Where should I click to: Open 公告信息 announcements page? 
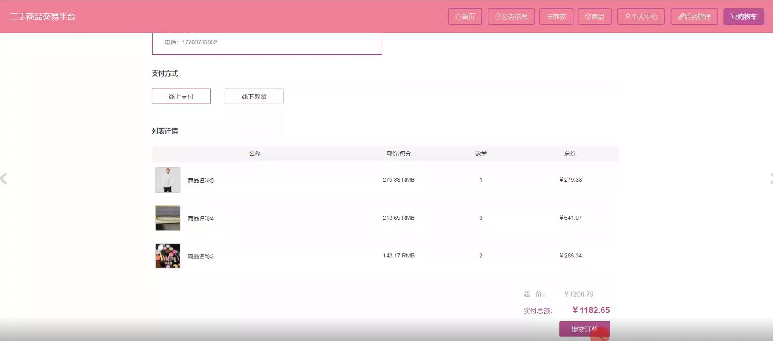511,16
